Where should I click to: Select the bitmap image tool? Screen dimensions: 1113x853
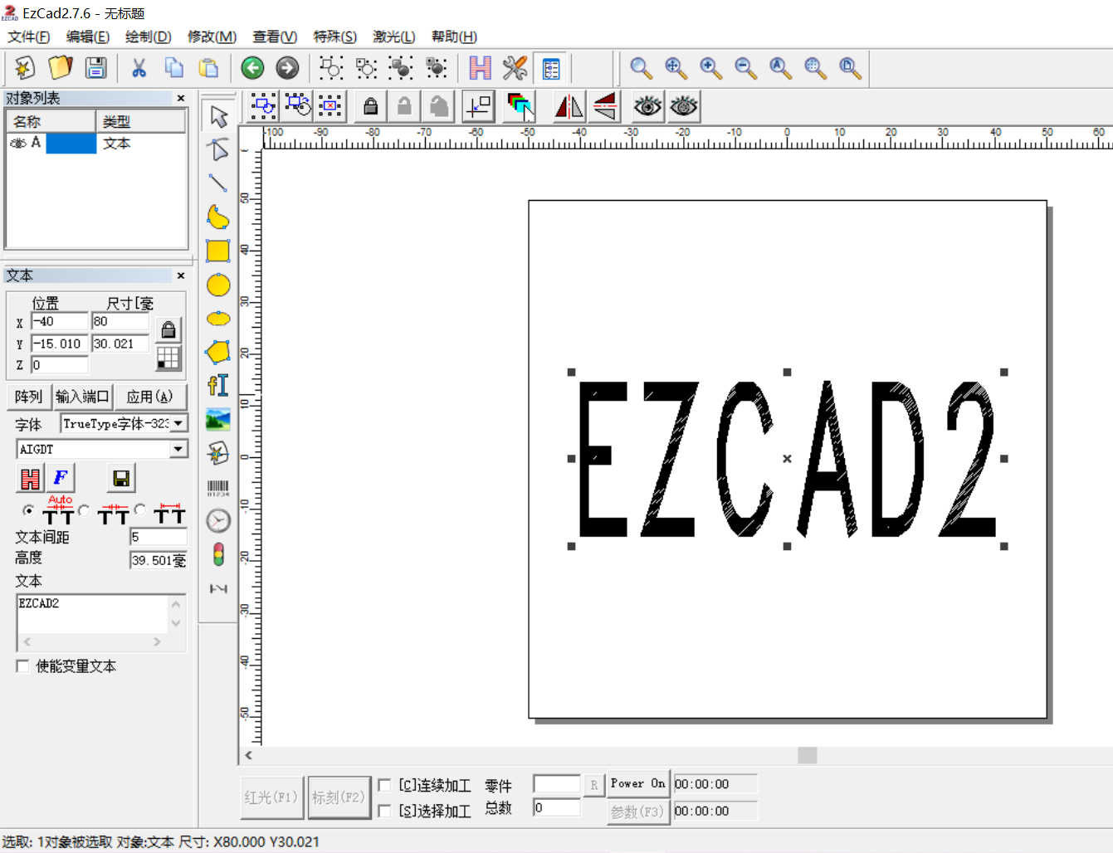coord(218,419)
